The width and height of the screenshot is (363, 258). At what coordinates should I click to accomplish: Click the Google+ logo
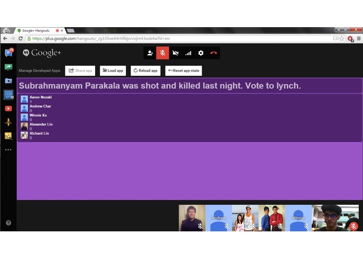point(42,53)
